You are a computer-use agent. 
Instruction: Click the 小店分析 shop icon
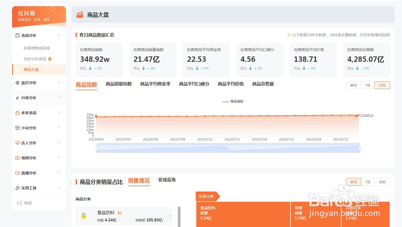[x=18, y=128]
